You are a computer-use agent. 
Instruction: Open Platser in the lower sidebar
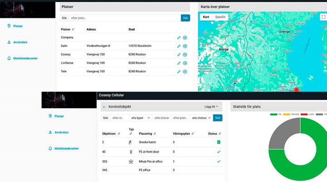[x=59, y=116]
